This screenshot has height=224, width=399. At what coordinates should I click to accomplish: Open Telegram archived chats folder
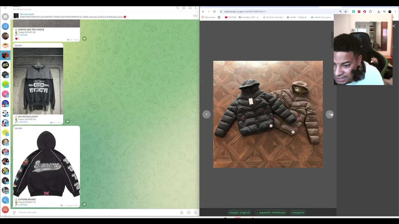point(5,16)
